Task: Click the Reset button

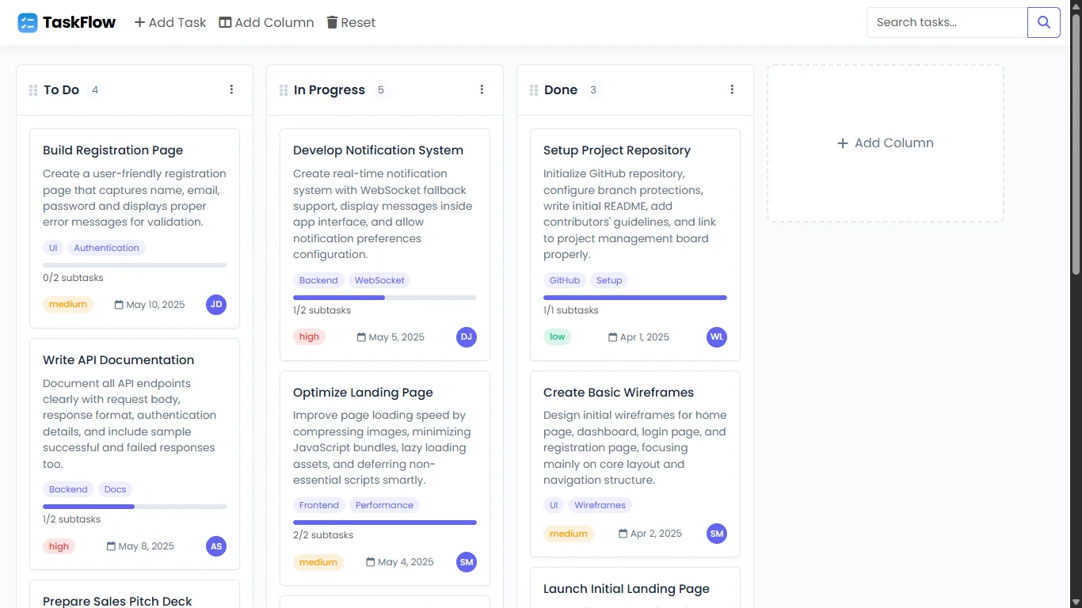Action: click(x=351, y=22)
